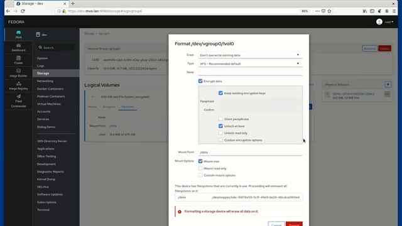Click the dev host server icon
Image resolution: width=402 pixels, height=226 pixels.
(x=38, y=35)
